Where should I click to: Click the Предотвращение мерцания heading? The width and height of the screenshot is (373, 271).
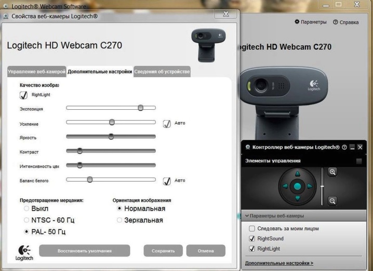click(51, 200)
